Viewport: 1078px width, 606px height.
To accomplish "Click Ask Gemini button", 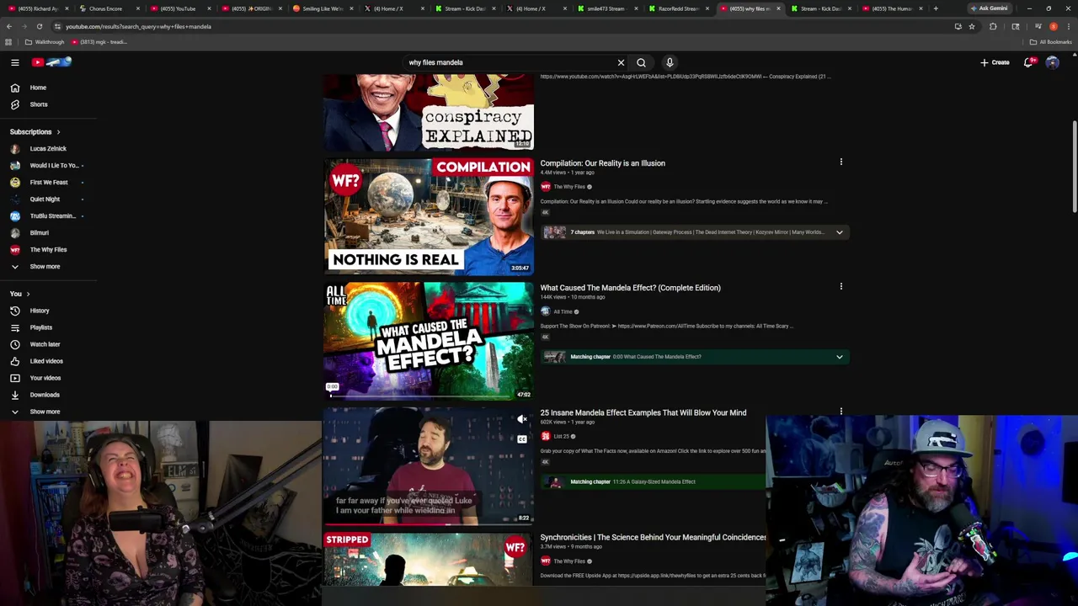I will (989, 8).
